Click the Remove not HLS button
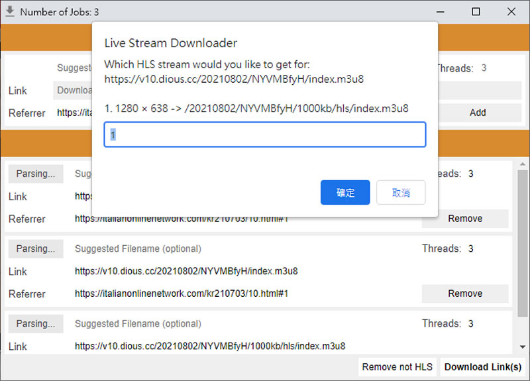The height and width of the screenshot is (381, 530). (397, 367)
